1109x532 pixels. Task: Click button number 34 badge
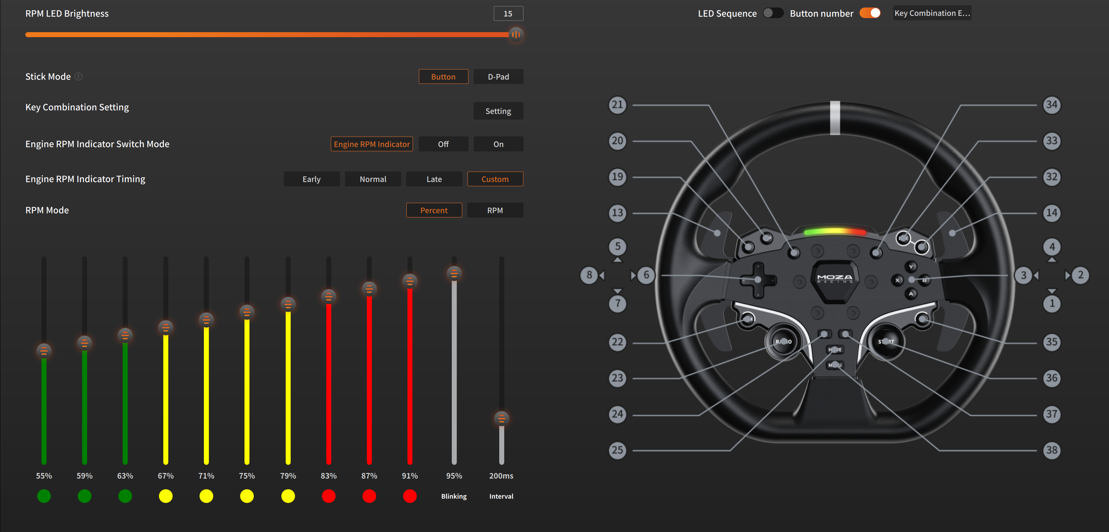click(x=1052, y=105)
